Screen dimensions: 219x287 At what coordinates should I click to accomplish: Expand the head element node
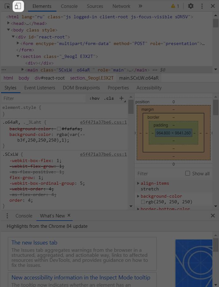(9, 23)
